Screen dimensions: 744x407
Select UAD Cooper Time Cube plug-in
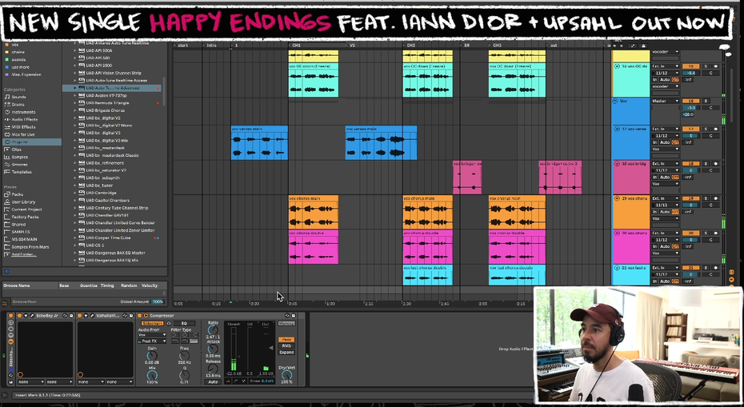coord(108,237)
